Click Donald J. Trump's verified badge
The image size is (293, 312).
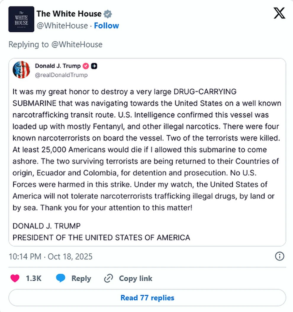click(86, 66)
